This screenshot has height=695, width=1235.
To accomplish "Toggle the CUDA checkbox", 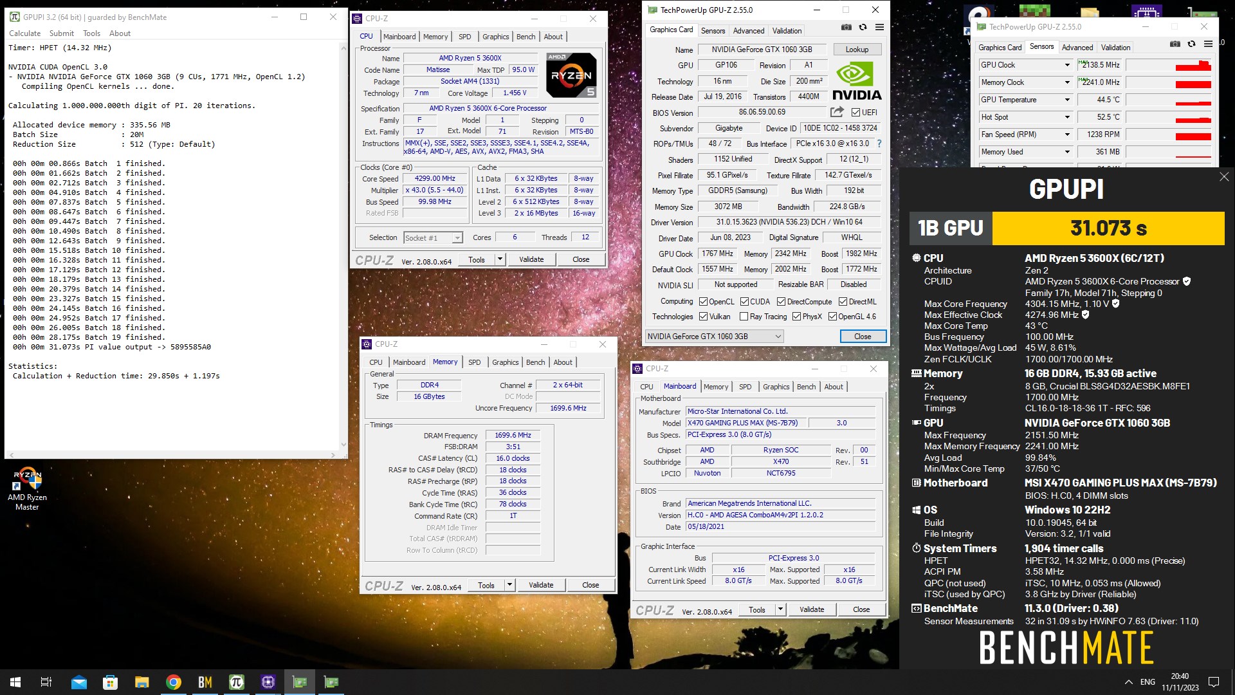I will pos(744,302).
